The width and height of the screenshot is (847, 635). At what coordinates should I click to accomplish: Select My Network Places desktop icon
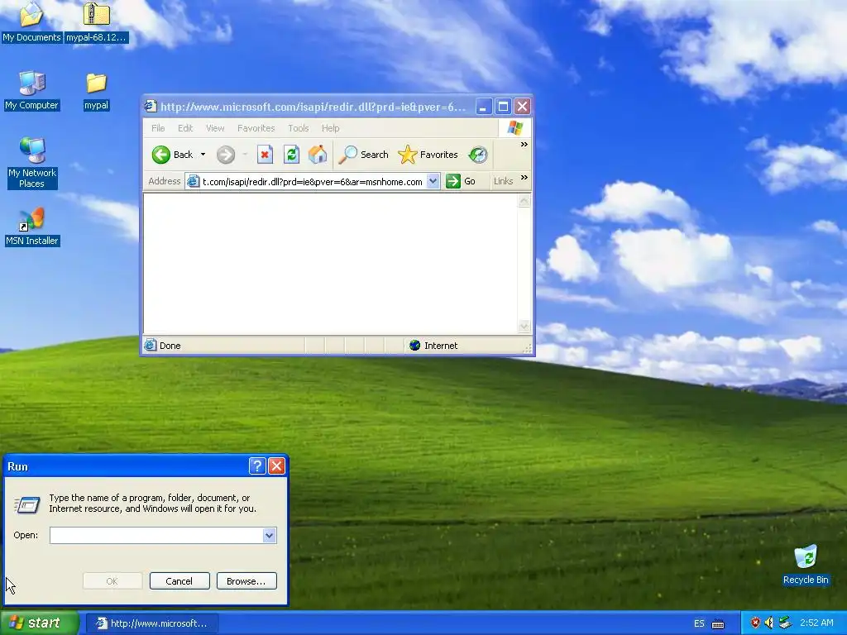[x=32, y=163]
